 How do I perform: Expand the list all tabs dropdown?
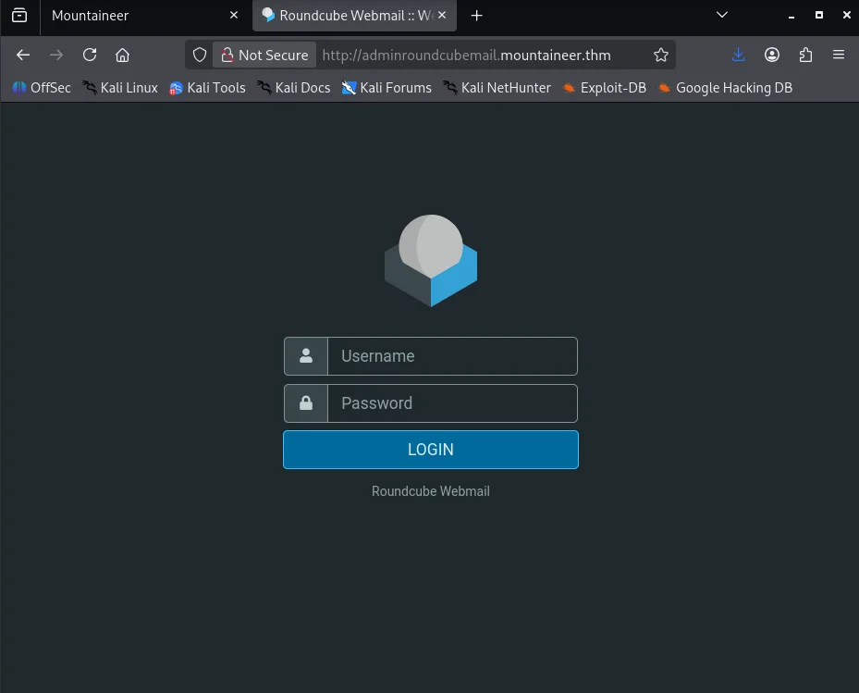click(722, 16)
